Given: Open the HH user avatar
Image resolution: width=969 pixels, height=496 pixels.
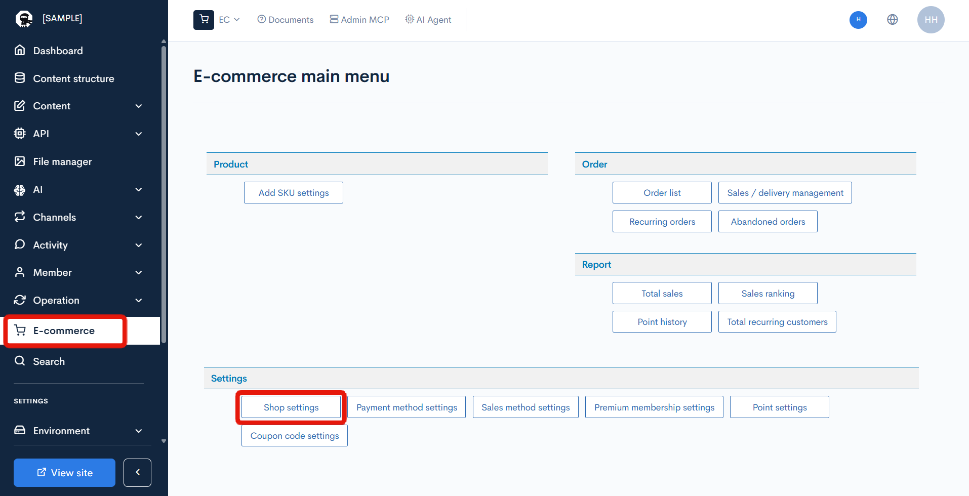Looking at the screenshot, I should click(x=931, y=20).
